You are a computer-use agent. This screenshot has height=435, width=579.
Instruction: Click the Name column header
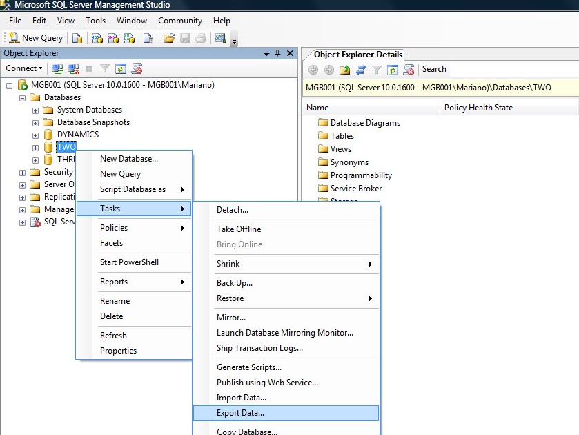pyautogui.click(x=371, y=108)
